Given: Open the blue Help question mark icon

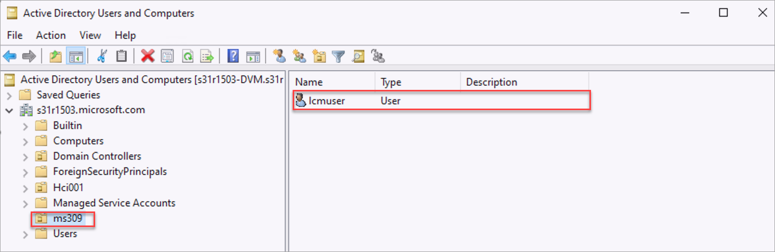Looking at the screenshot, I should 233,56.
